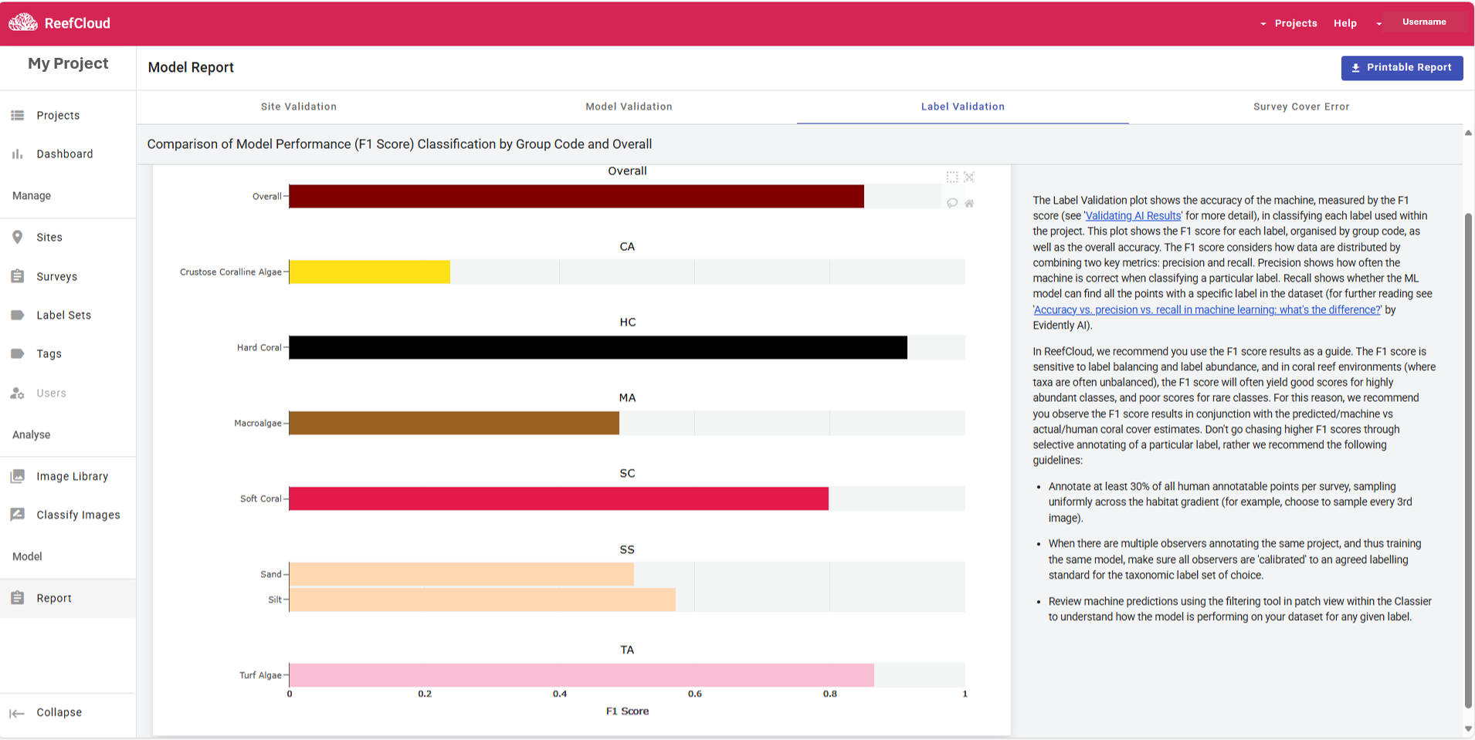Screen dimensions: 1475x740
Task: Open Image Library via its icon
Action: (18, 476)
